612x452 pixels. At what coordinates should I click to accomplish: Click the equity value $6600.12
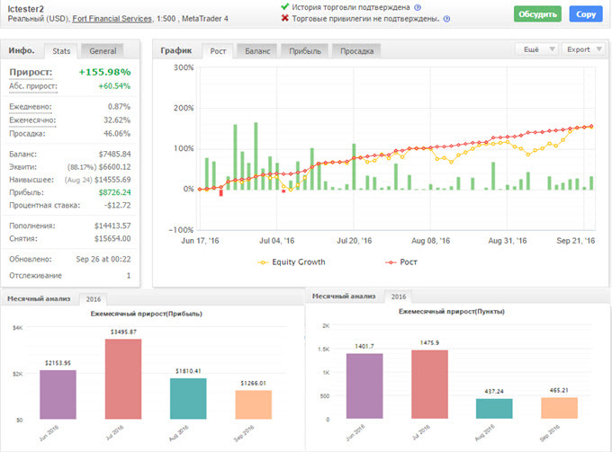pos(115,167)
